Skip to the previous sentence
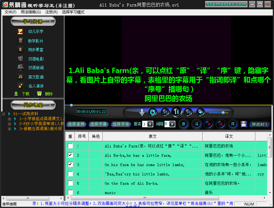This screenshot has height=208, width=274. (x=165, y=112)
